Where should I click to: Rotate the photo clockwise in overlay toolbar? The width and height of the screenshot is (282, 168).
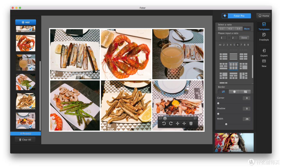[171, 123]
